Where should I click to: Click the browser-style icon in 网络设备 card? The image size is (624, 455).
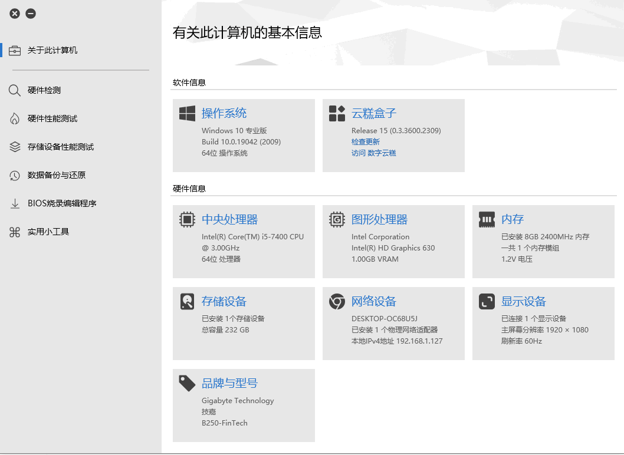coord(337,302)
